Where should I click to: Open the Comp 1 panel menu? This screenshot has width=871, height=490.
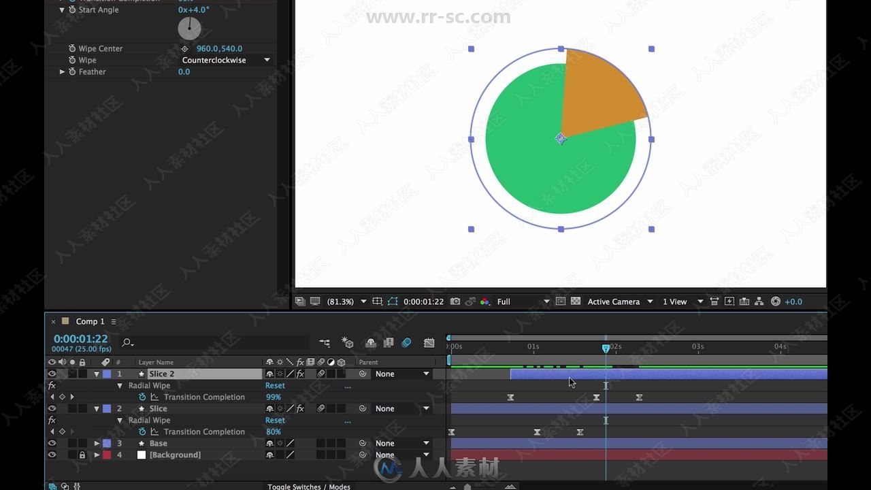point(114,321)
